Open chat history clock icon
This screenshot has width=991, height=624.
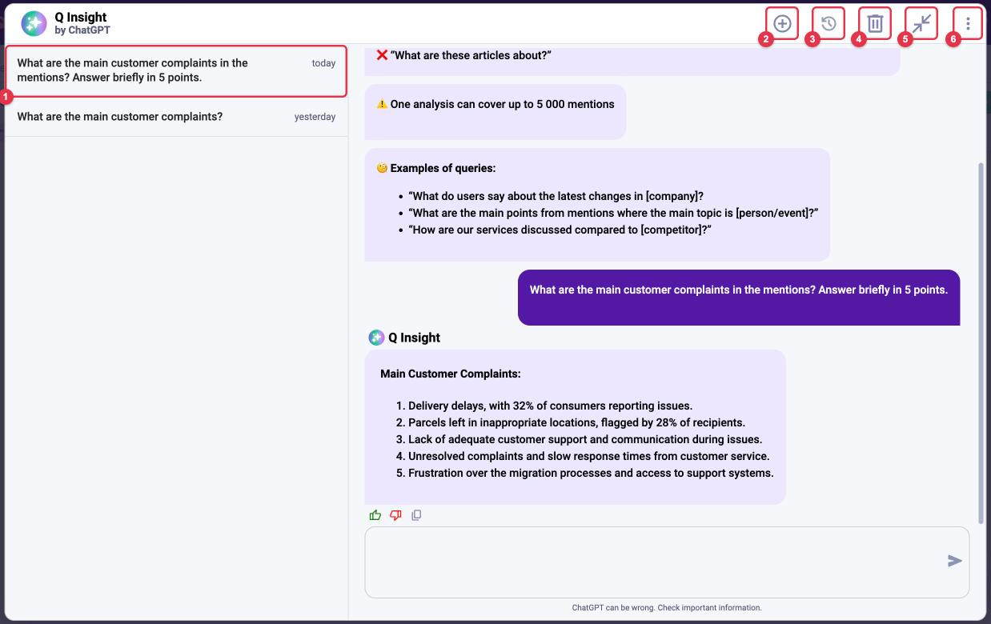pyautogui.click(x=829, y=24)
